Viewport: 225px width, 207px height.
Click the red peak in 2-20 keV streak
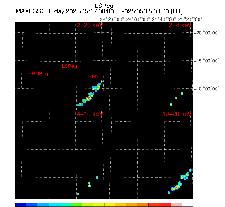tap(89, 98)
